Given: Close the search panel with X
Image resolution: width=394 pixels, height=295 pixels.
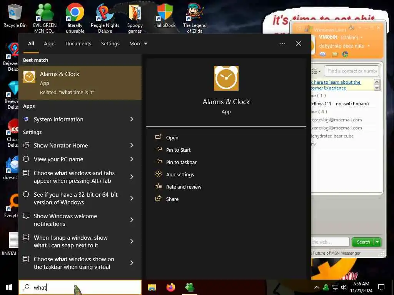Looking at the screenshot, I should [299, 43].
